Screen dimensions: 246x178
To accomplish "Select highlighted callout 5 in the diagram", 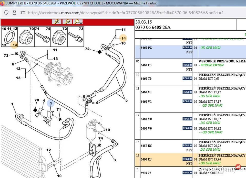I will click(x=51, y=103).
